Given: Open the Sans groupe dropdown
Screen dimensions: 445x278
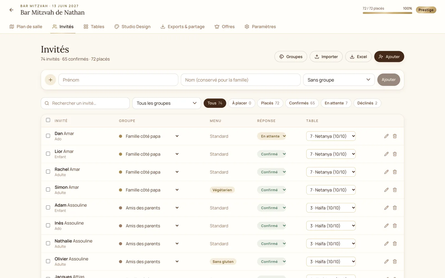Looking at the screenshot, I should tap(339, 80).
